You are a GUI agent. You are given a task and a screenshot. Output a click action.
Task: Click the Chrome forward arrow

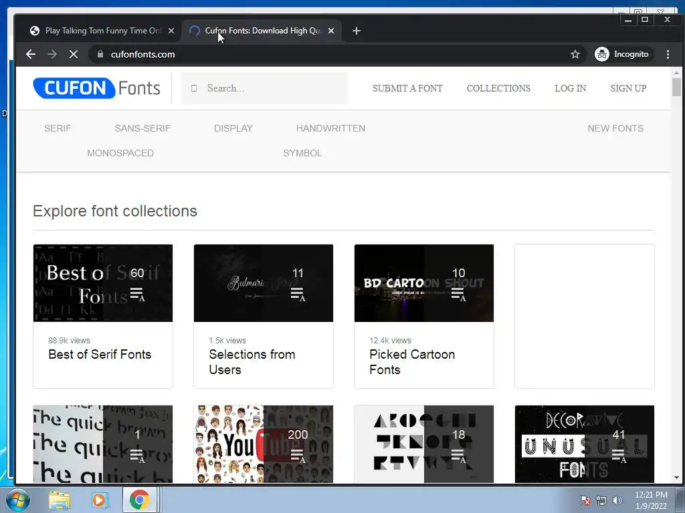tap(52, 54)
